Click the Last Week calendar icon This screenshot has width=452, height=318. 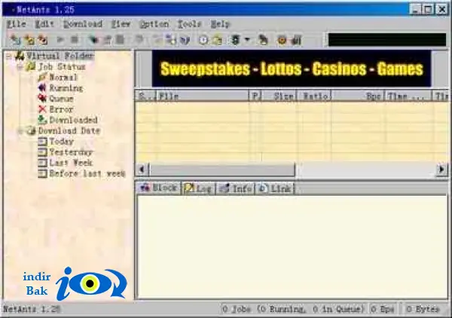[x=42, y=163]
